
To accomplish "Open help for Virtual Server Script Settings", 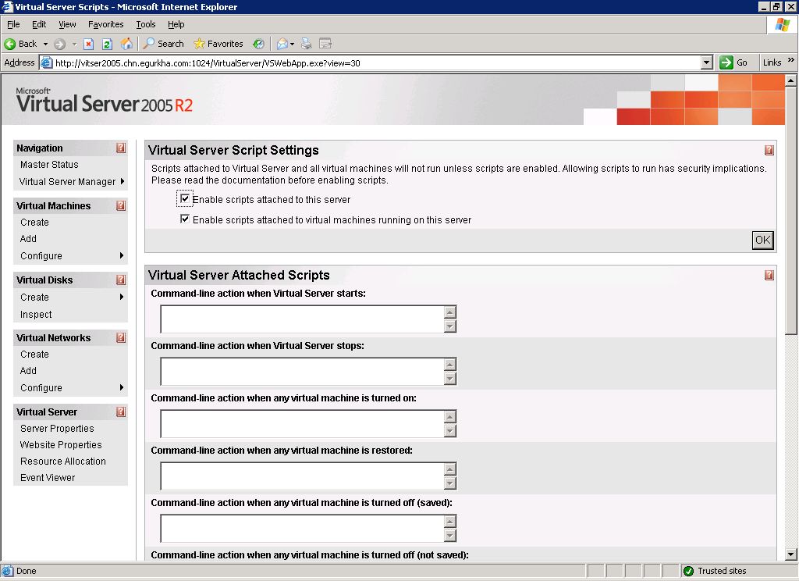I will pos(769,150).
